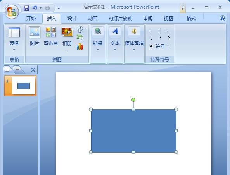Click the 链接 hyperlink globe icon
The width and height of the screenshot is (230, 175).
click(98, 31)
